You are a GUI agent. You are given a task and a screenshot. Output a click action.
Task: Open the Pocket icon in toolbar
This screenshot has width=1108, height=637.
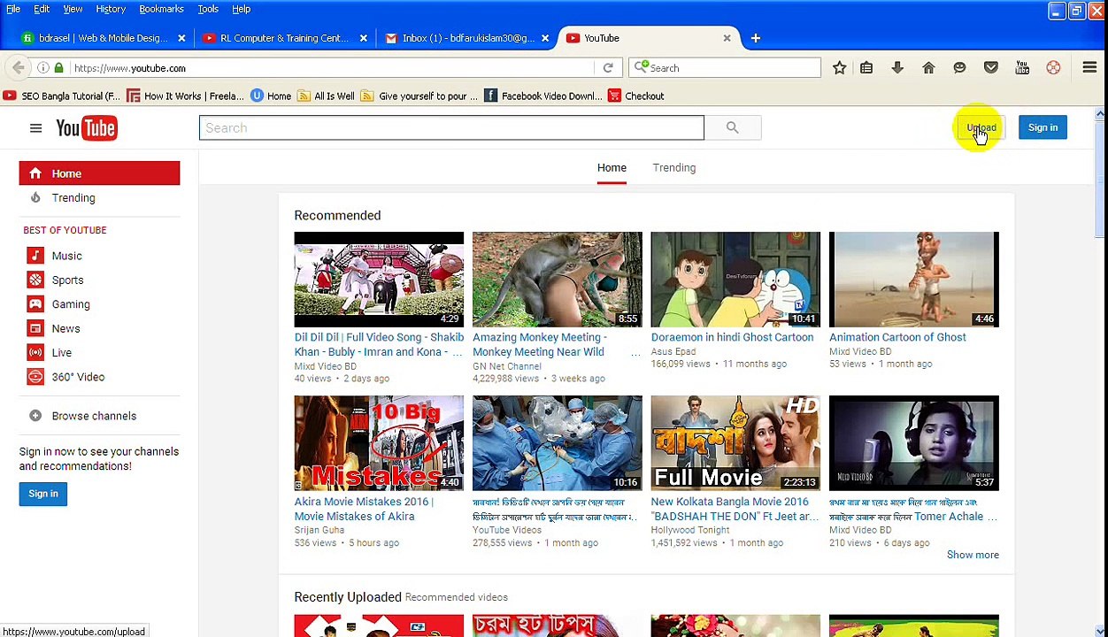(991, 68)
